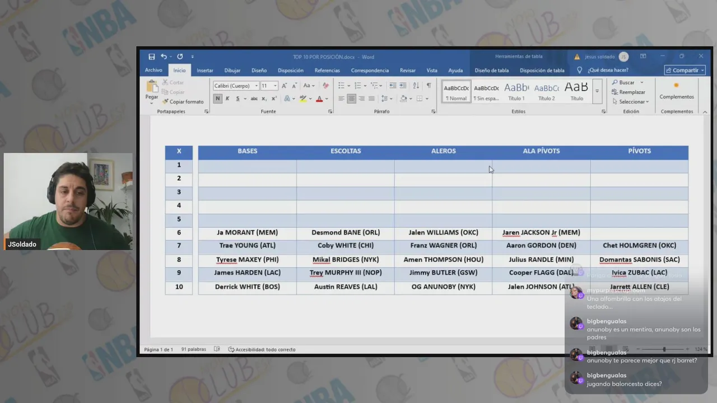Apply shading paint bucket color
This screenshot has height=403, width=717.
[x=403, y=99]
